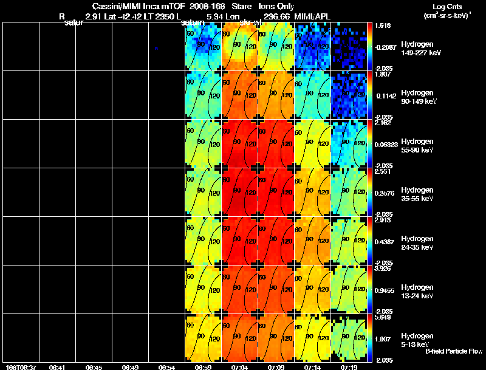Screen dimensions: 486x370
Task: Click the 0.1142 color scale value
Action: [x=386, y=96]
